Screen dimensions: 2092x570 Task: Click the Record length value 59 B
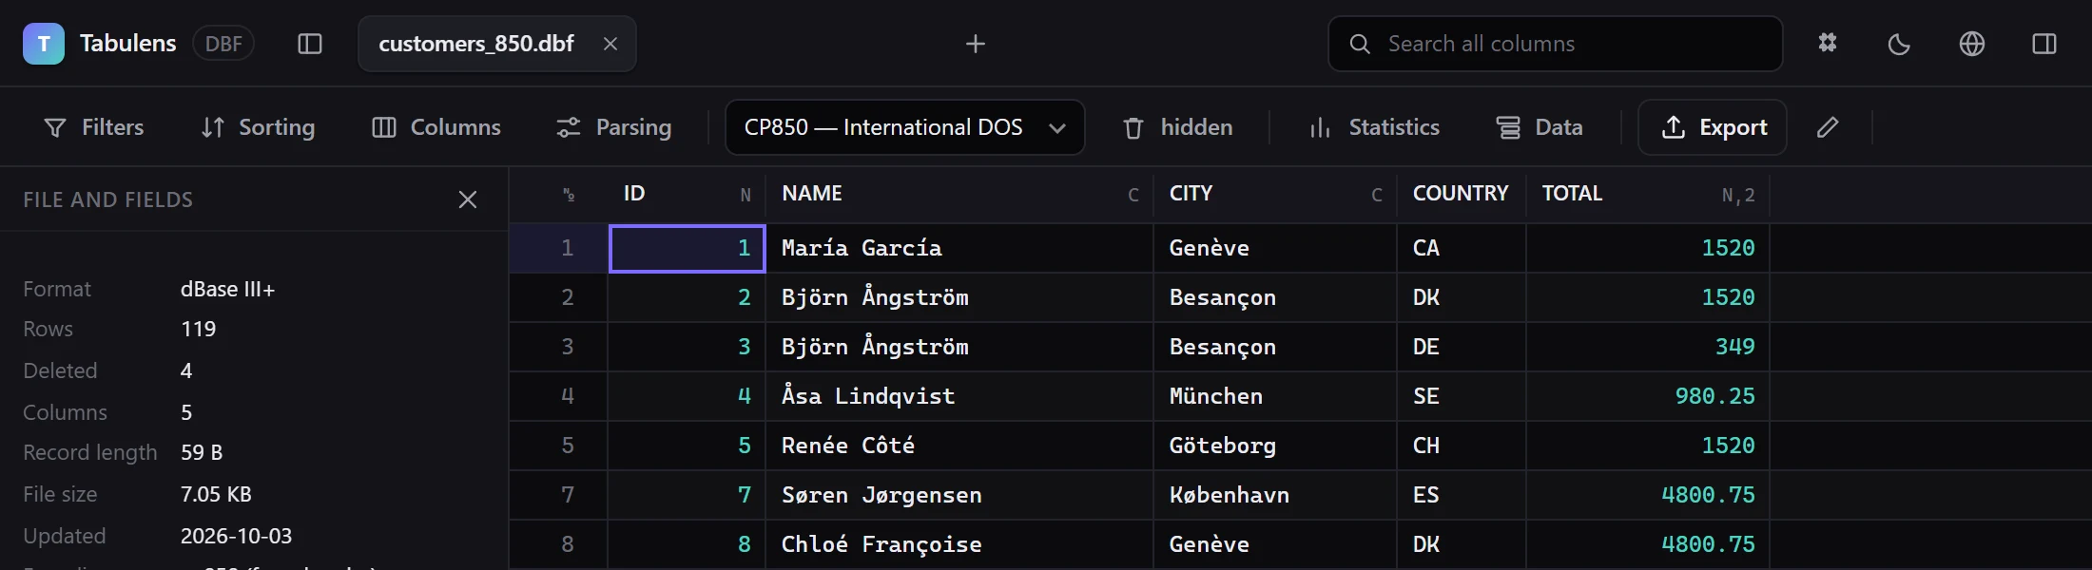pyautogui.click(x=202, y=452)
